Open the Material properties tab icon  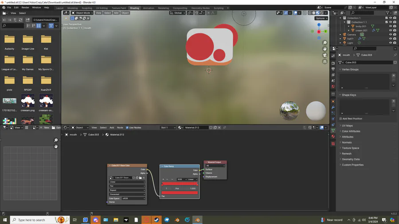333,136
